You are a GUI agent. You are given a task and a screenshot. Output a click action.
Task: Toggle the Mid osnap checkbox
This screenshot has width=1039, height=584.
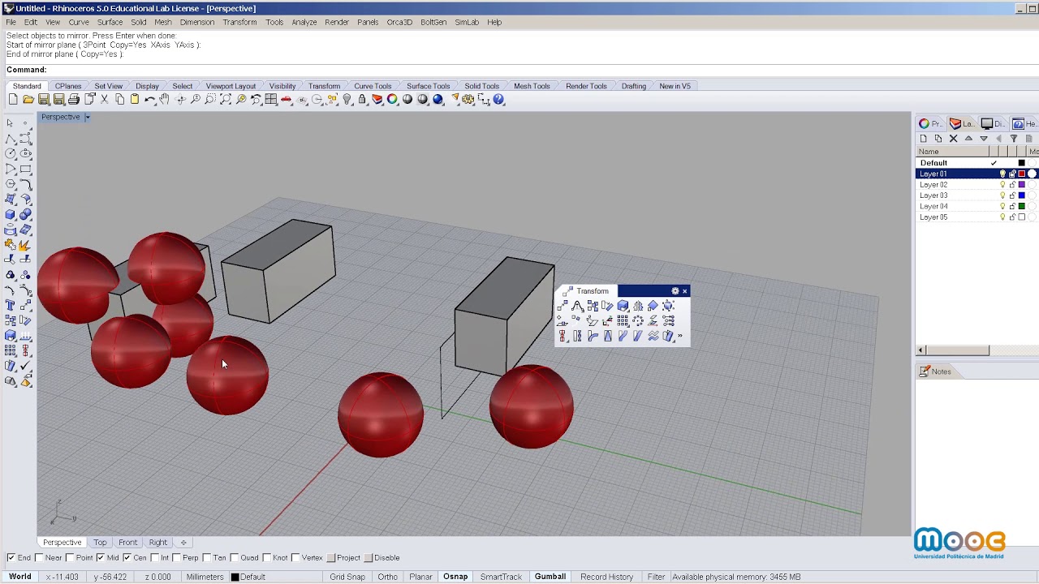click(100, 558)
